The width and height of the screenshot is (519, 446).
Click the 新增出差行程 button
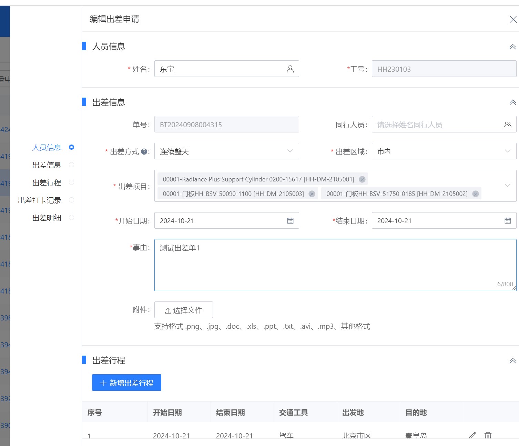pyautogui.click(x=126, y=382)
